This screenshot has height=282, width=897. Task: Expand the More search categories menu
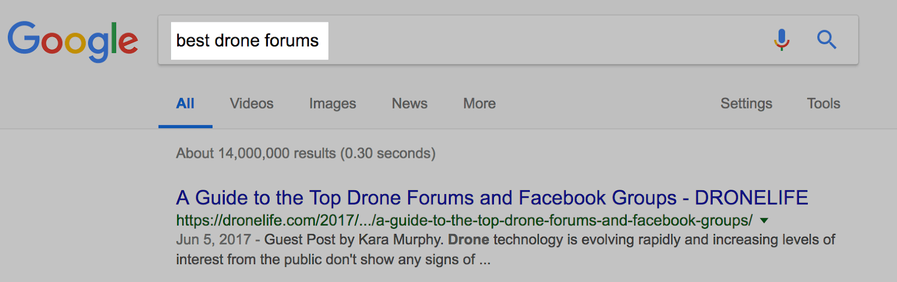coord(479,104)
